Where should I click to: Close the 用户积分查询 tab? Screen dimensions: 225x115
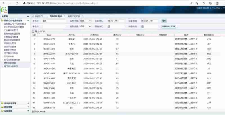click(x=64, y=16)
